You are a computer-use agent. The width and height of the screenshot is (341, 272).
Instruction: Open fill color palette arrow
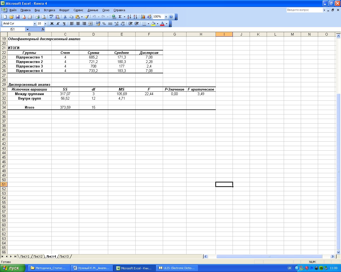[x=157, y=24]
